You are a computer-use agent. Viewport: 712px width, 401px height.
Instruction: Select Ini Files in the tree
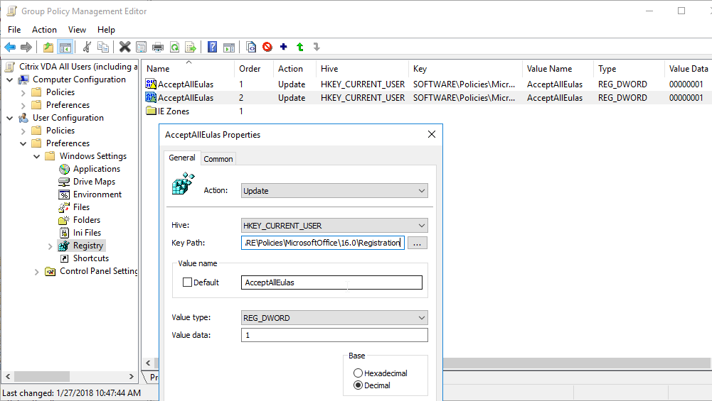tap(87, 233)
